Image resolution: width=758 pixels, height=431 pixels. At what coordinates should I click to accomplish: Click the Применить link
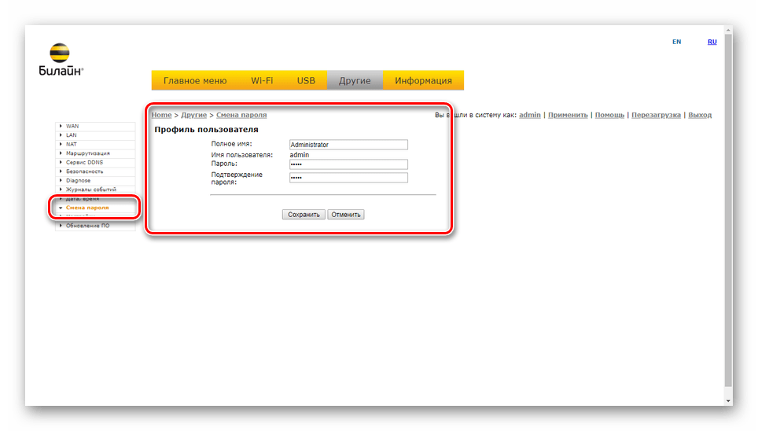click(568, 115)
